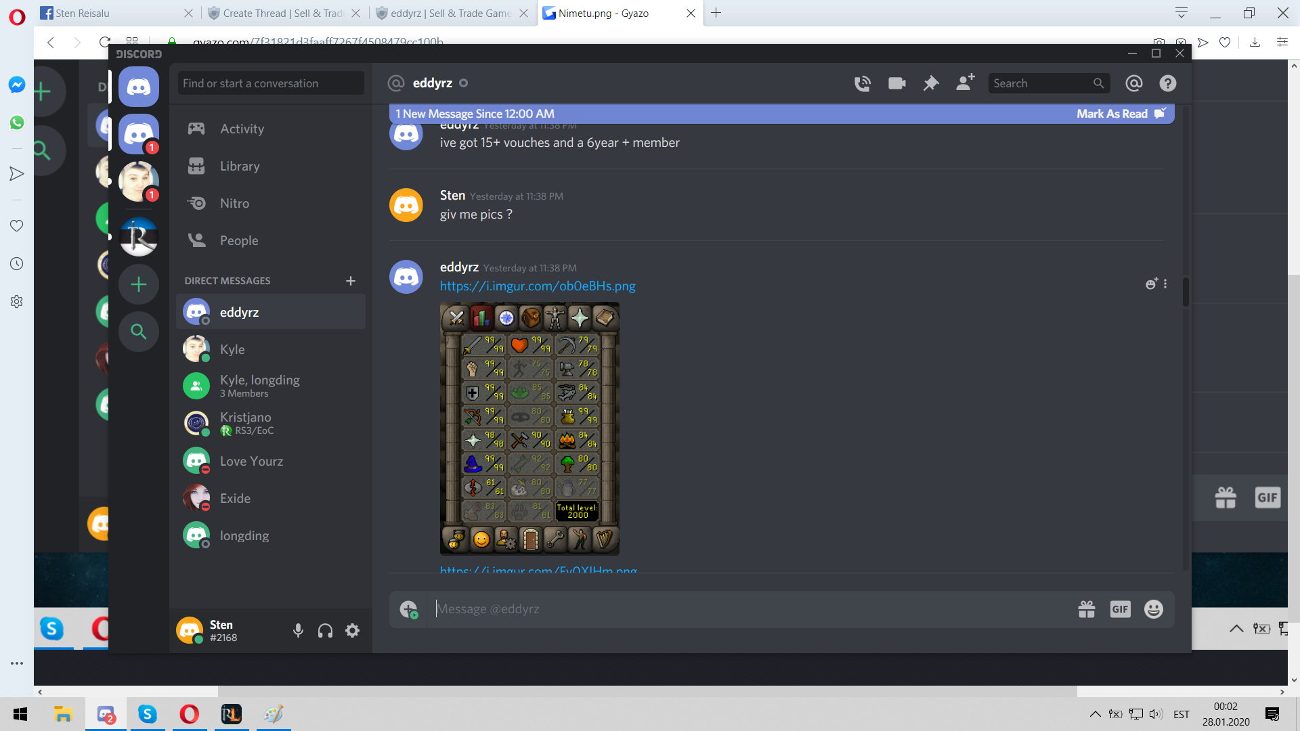This screenshot has height=731, width=1300.
Task: Click the Message @eddyrz input field
Action: click(x=745, y=609)
